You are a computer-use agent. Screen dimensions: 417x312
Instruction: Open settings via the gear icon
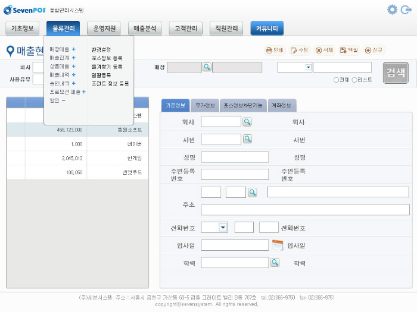(x=392, y=10)
